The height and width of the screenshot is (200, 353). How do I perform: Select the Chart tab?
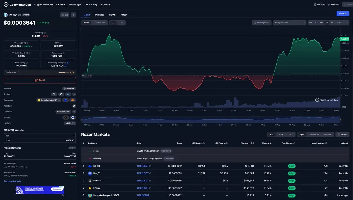(x=87, y=14)
